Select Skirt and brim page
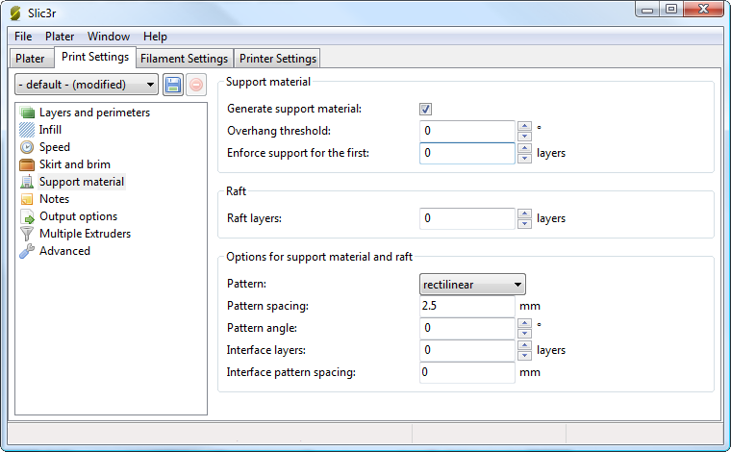This screenshot has width=731, height=452. (75, 164)
